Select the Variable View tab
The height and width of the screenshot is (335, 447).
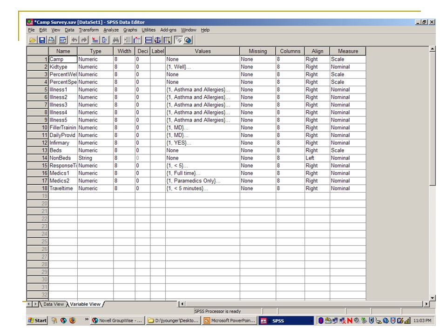point(85,304)
